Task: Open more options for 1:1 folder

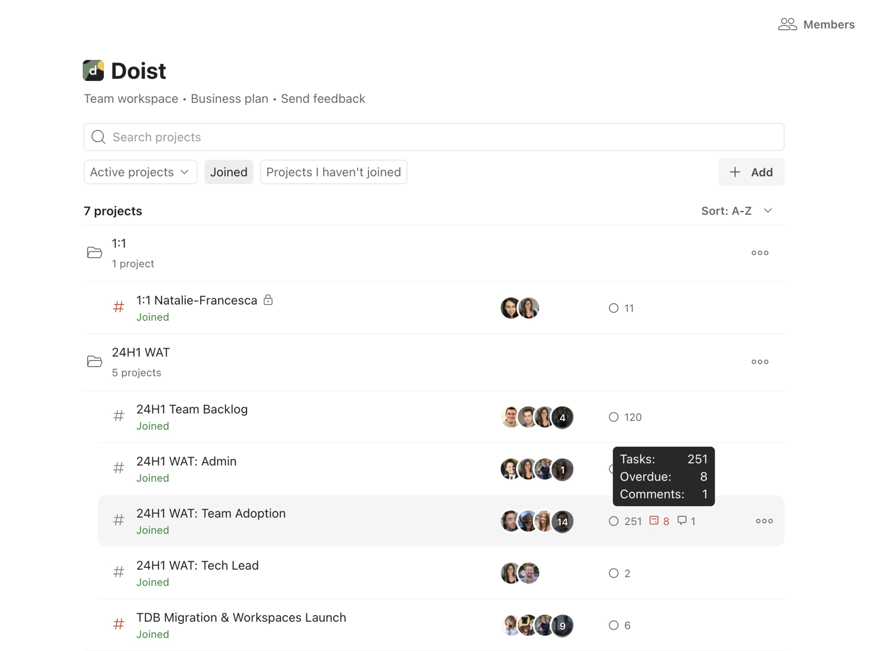Action: point(760,253)
